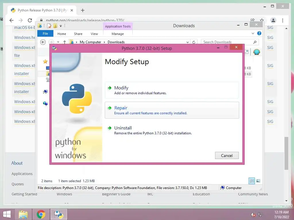Click scroll down arrow on Chrome page
Image resolution: width=294 pixels, height=220 pixels.
pos(286,201)
